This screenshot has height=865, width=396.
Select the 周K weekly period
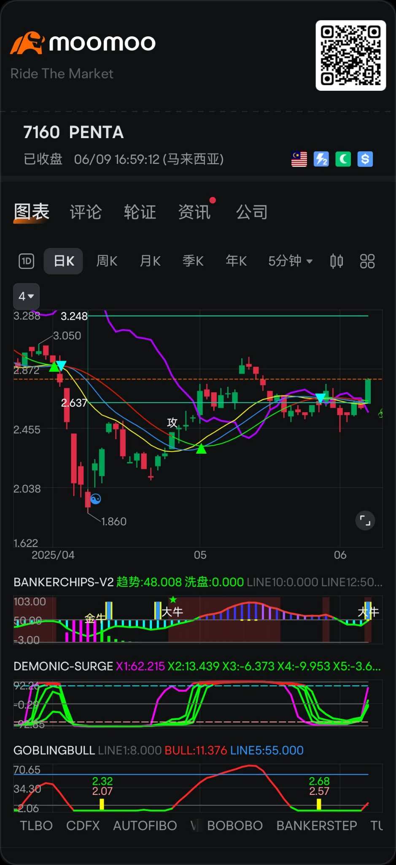(107, 261)
